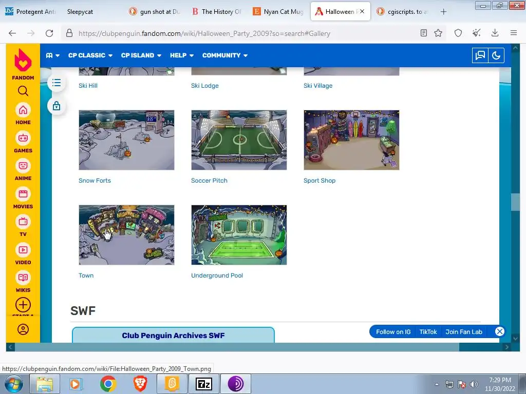Open the Town caption link
The width and height of the screenshot is (526, 394).
coord(86,275)
